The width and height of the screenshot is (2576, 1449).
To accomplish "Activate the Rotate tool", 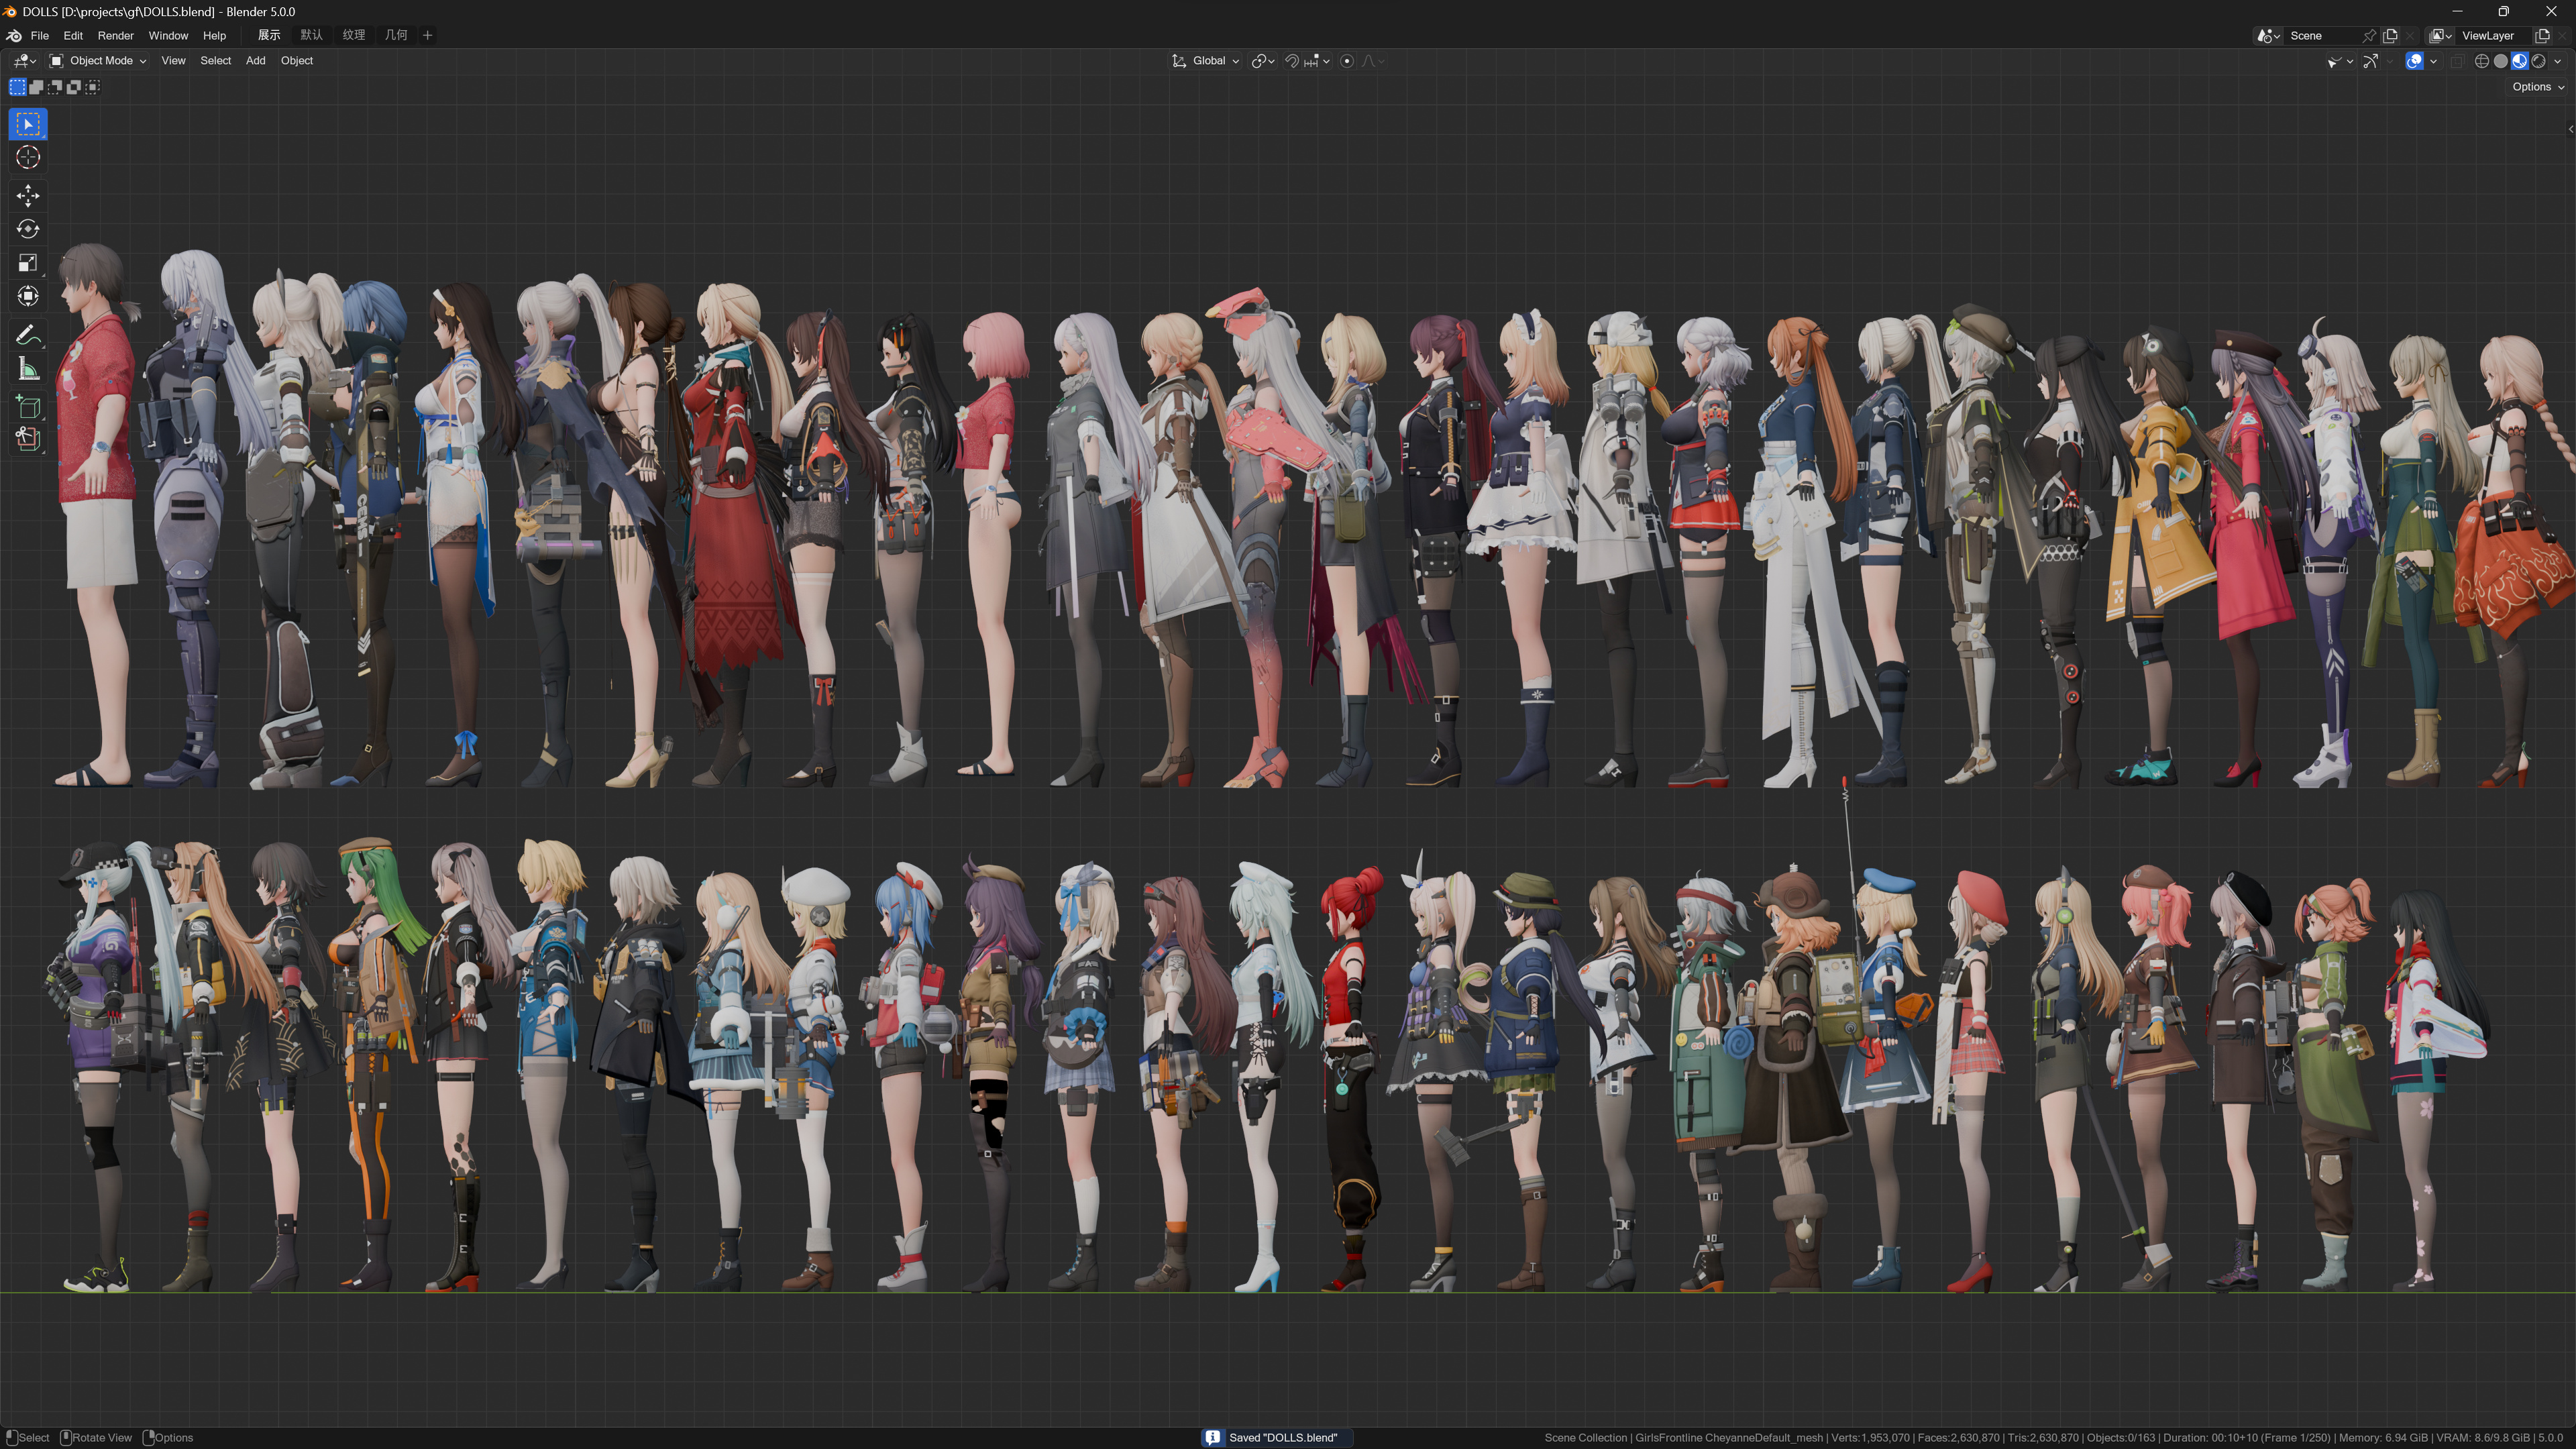I will (28, 229).
